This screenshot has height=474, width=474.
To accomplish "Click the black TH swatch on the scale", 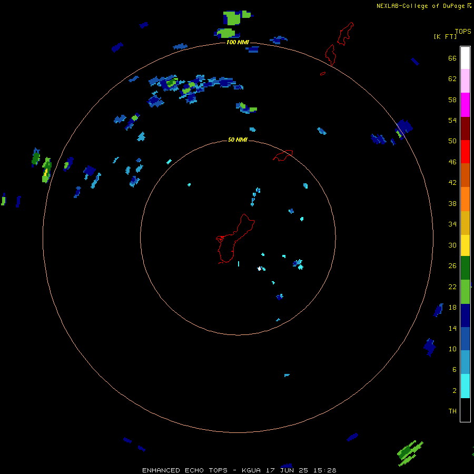I will (x=465, y=410).
